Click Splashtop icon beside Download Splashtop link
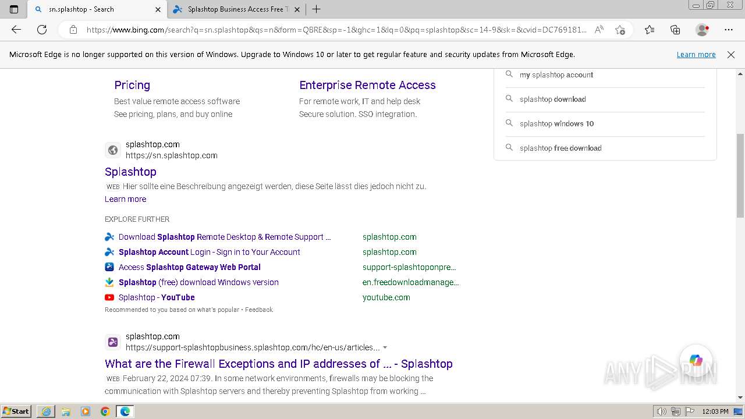Screen dimensions: 745x419 point(109,237)
